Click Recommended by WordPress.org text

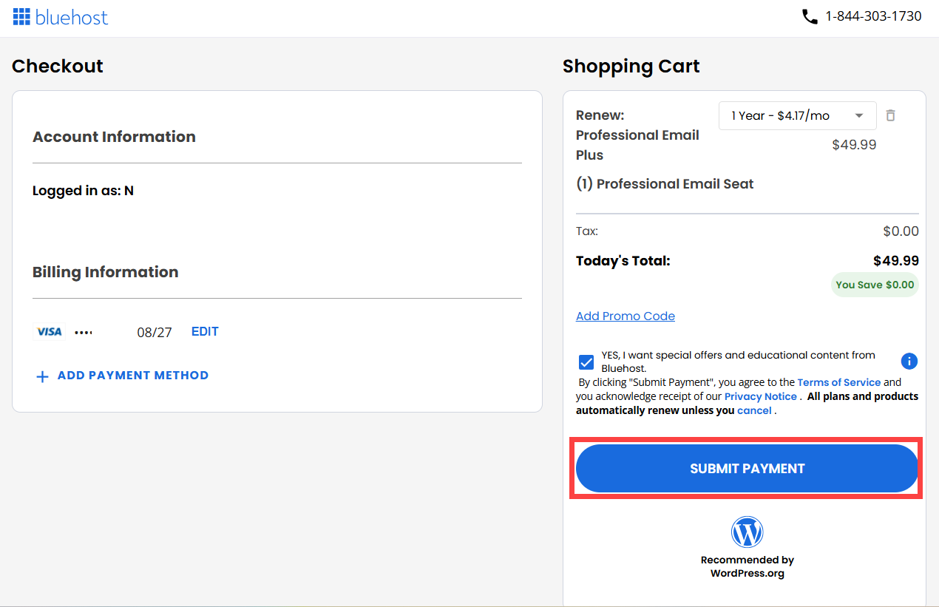[x=748, y=566]
